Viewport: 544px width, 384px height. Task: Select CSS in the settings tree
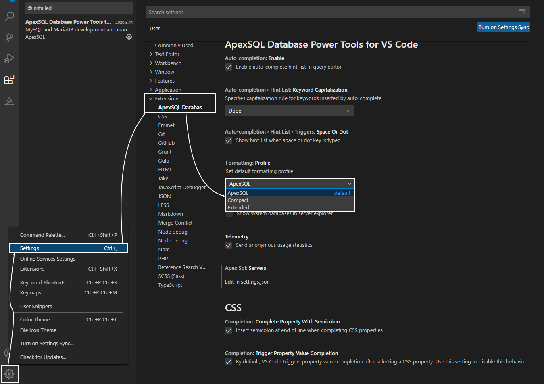[163, 116]
